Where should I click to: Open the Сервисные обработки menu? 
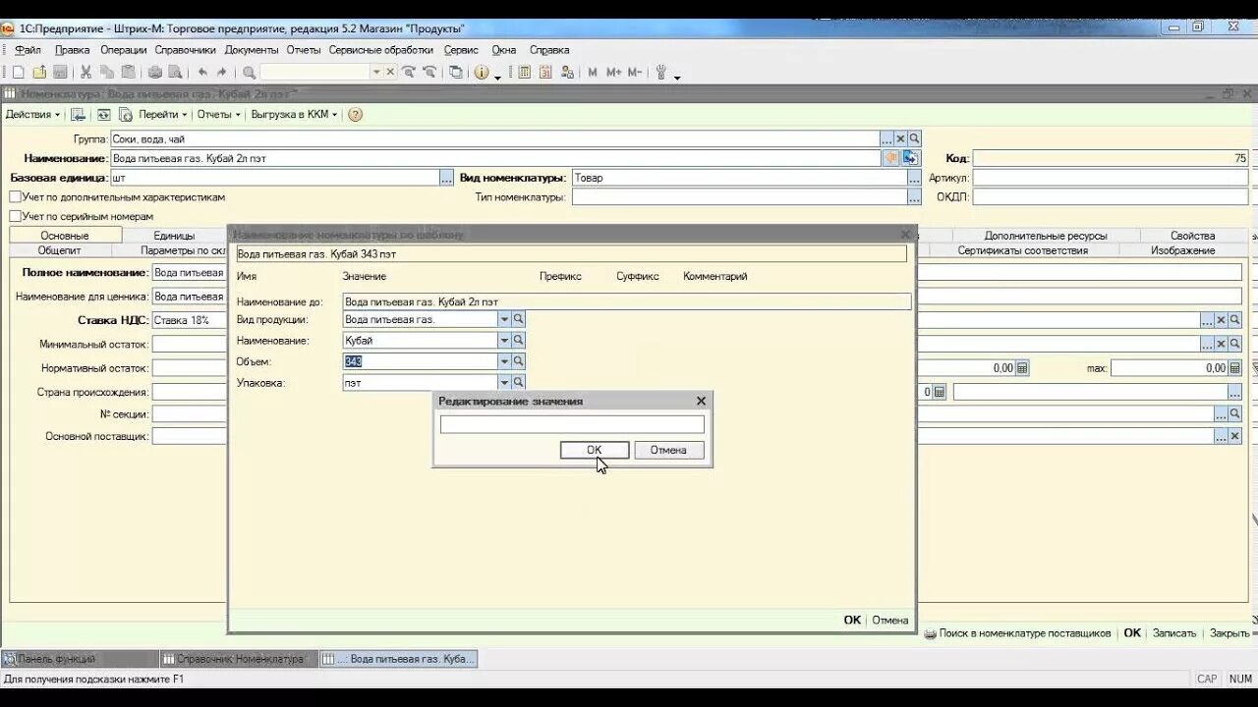(x=380, y=50)
